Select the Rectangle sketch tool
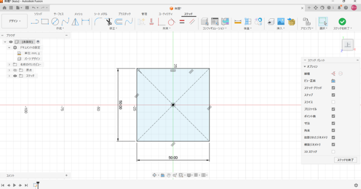This screenshot has width=361, height=189. (x=45, y=22)
